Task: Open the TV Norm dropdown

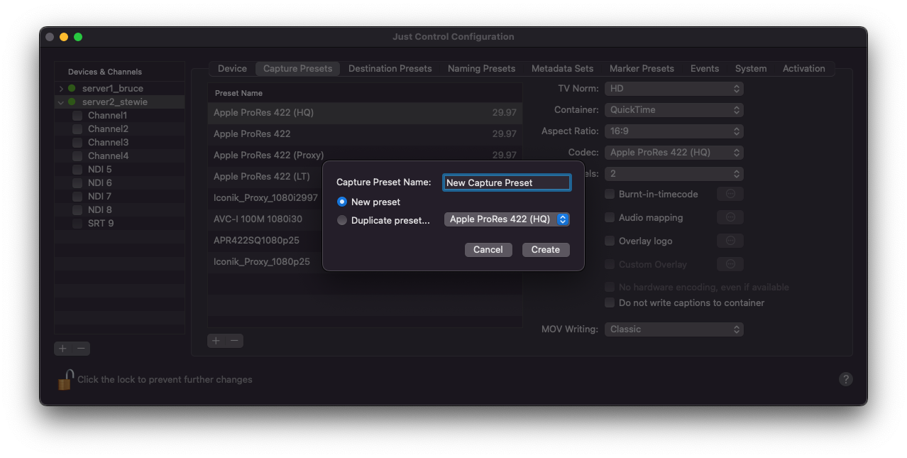Action: [x=674, y=88]
